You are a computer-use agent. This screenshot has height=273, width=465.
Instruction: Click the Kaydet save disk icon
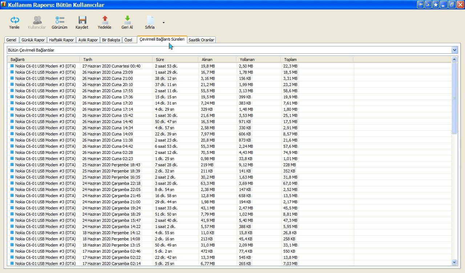click(x=82, y=20)
